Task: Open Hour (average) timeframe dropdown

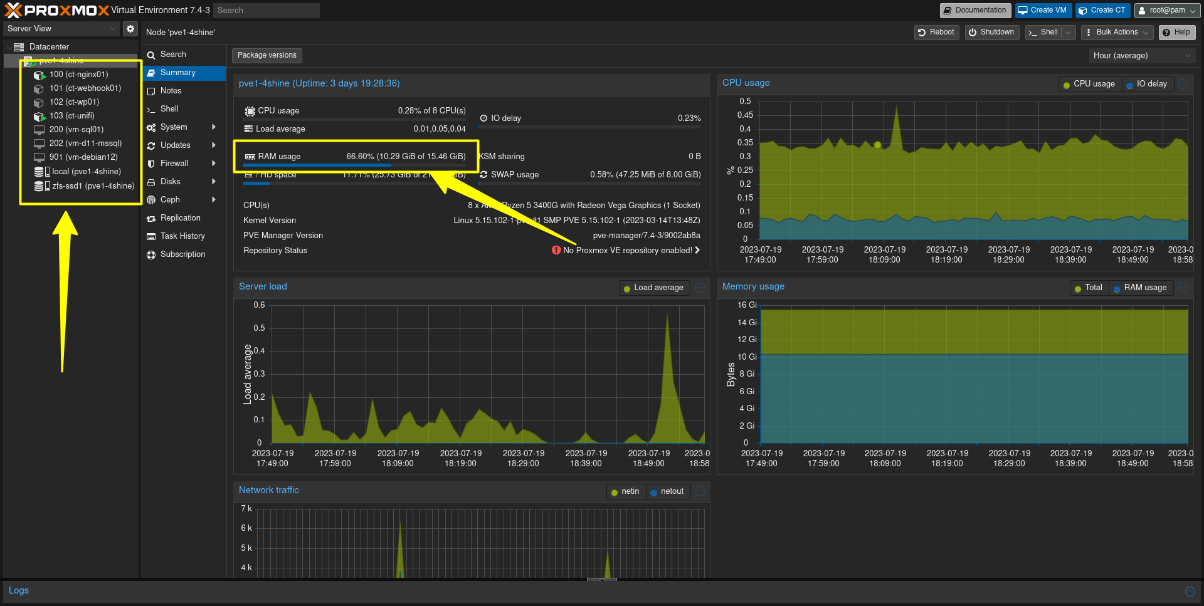Action: (1142, 56)
